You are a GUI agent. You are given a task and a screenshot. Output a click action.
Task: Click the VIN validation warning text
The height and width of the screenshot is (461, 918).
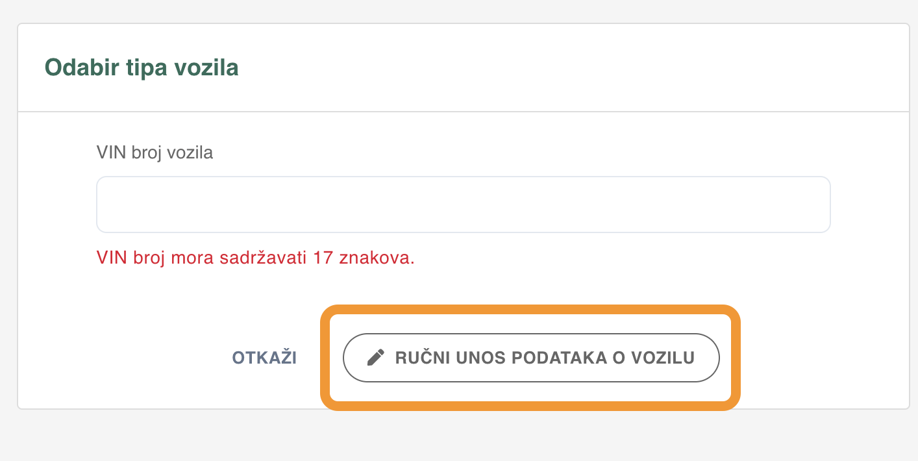tap(255, 258)
